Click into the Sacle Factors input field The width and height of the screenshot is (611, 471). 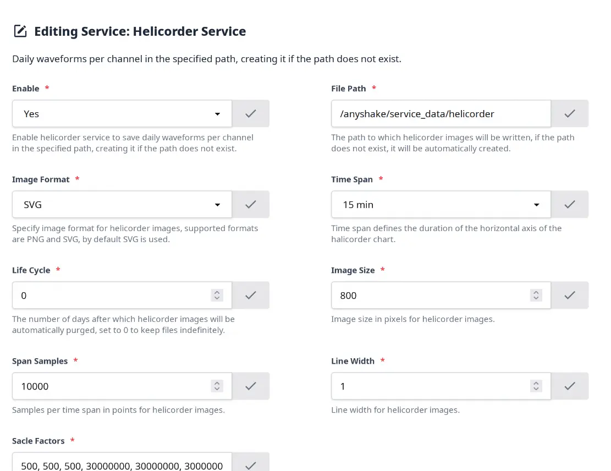coord(122,463)
